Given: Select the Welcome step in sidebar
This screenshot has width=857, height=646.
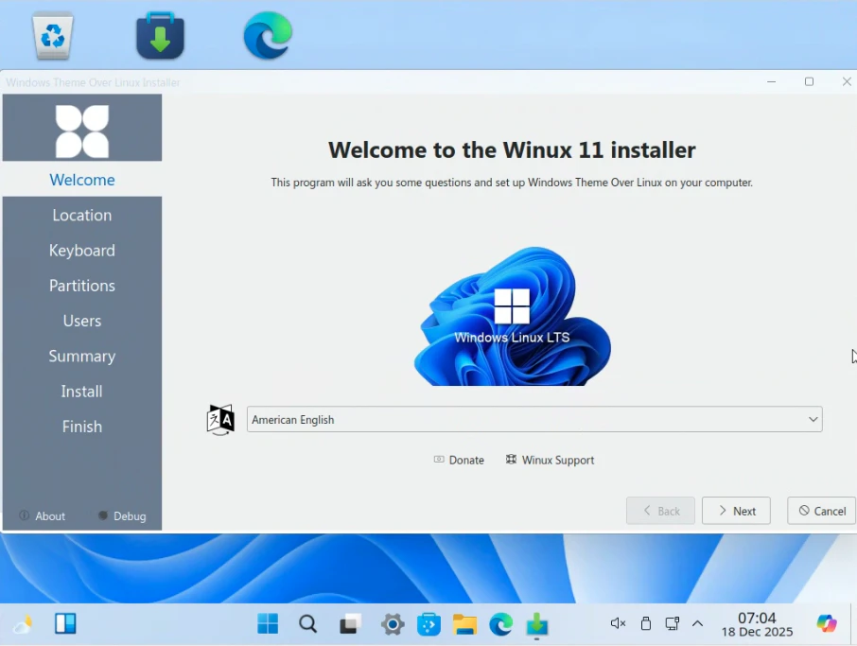Looking at the screenshot, I should point(82,180).
